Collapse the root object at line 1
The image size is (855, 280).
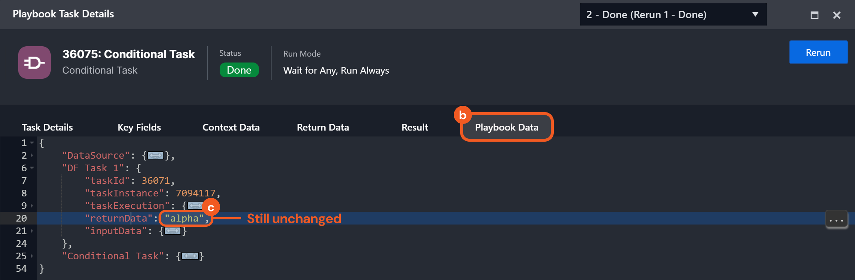(x=32, y=143)
